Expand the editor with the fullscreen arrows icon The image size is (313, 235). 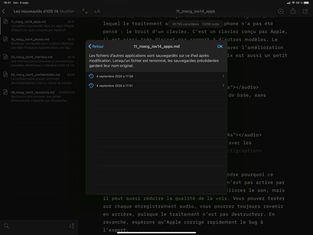84,11
